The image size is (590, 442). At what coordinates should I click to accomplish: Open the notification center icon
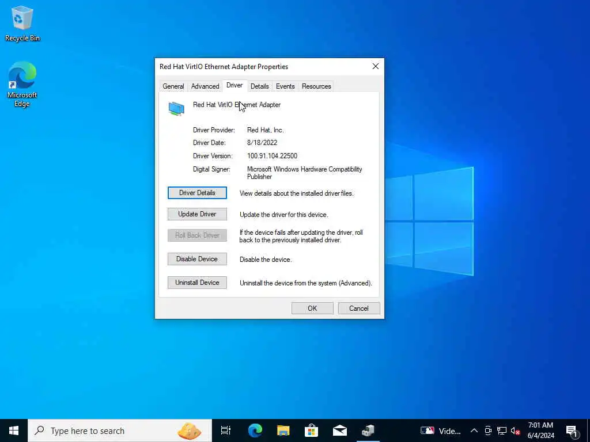pos(572,431)
